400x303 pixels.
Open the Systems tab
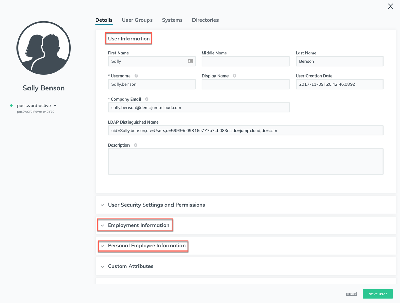coord(172,20)
